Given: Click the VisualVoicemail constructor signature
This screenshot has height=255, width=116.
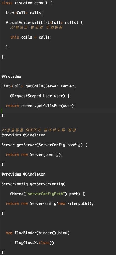Looking at the screenshot, I should [44, 23].
